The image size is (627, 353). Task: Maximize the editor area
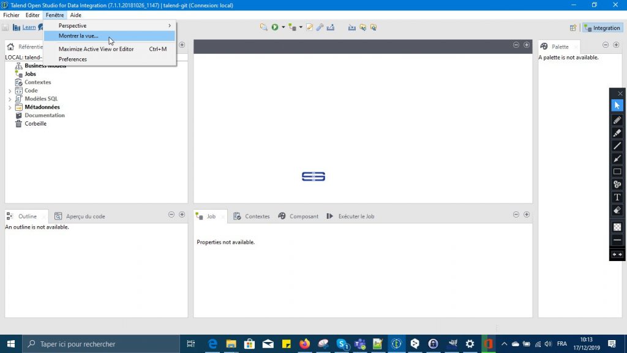[526, 45]
